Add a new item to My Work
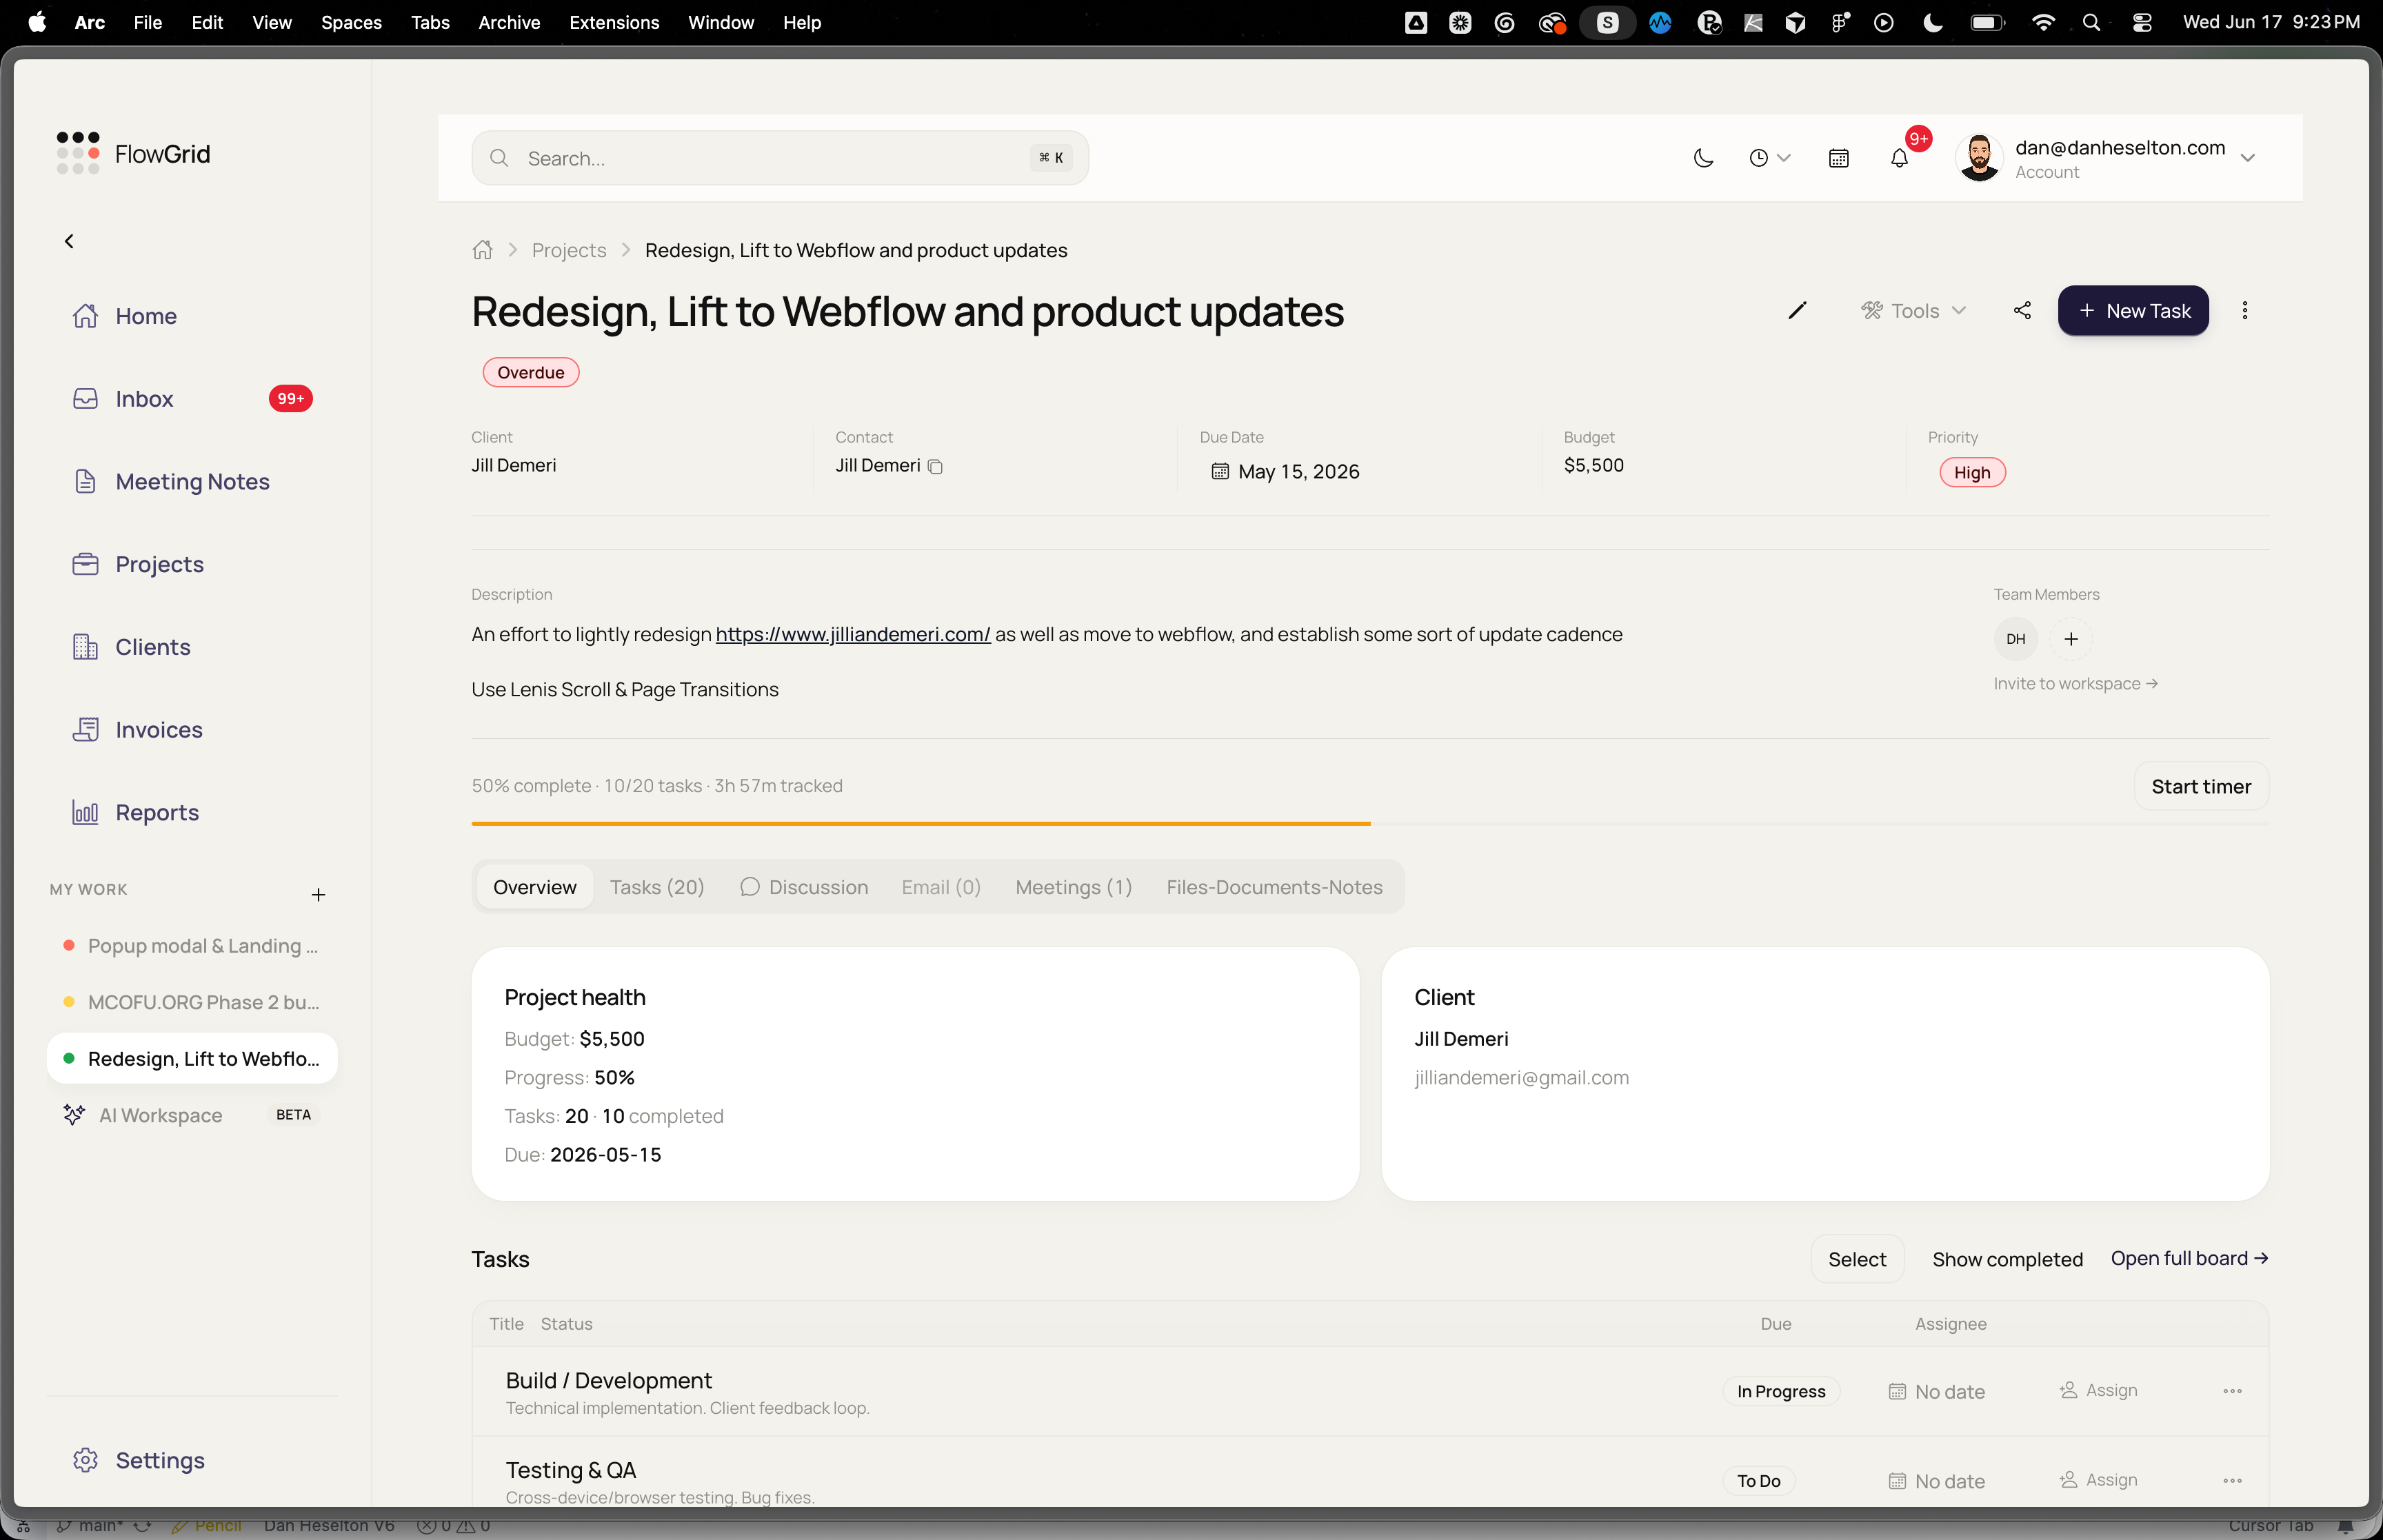Viewport: 2383px width, 1540px height. click(318, 895)
